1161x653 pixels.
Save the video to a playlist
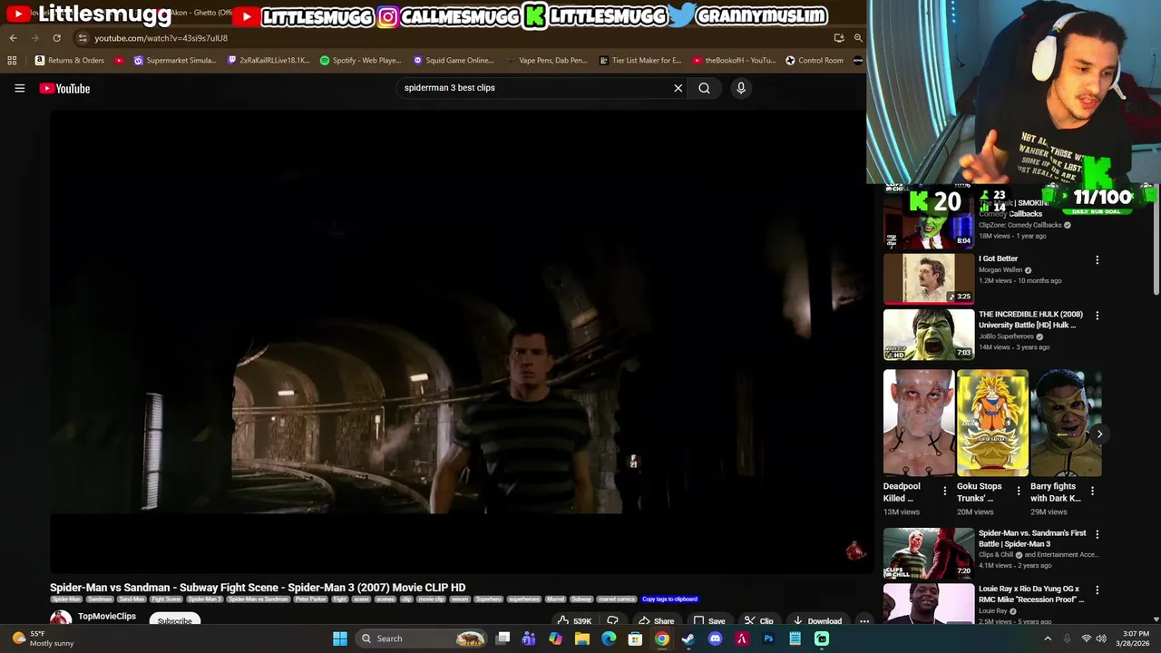(709, 621)
